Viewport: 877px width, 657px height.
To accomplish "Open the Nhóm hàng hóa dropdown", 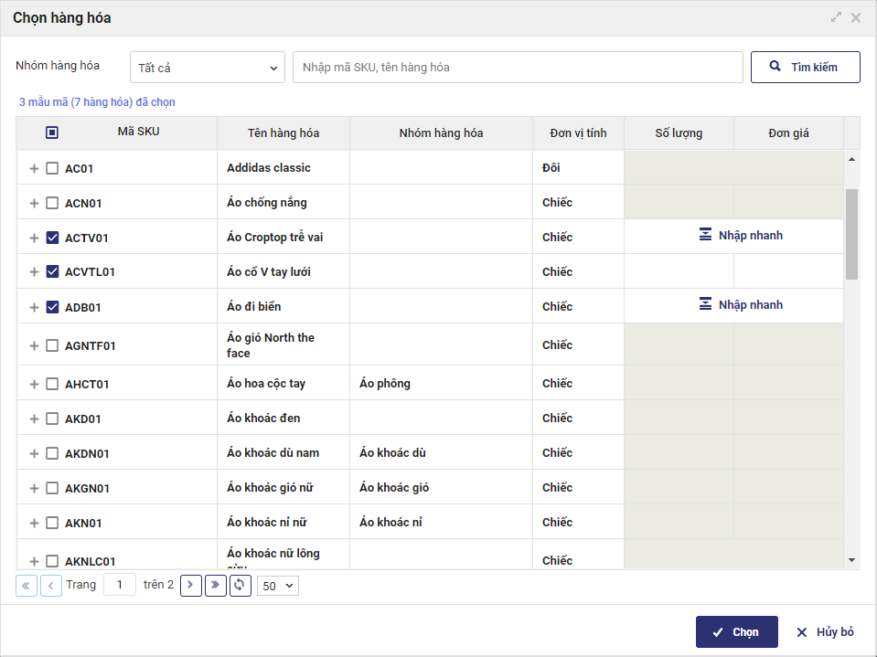I will tap(208, 68).
